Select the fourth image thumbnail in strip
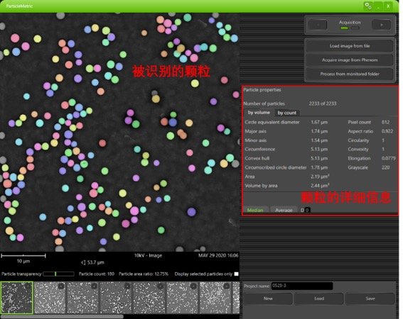Viewport: 403px width, 319px height. point(116,298)
